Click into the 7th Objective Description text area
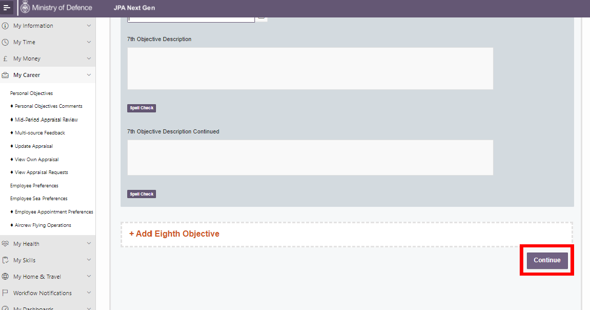 [310, 68]
